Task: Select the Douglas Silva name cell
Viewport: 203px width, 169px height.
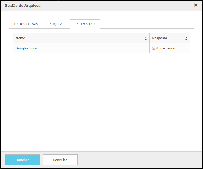Action: click(x=81, y=48)
